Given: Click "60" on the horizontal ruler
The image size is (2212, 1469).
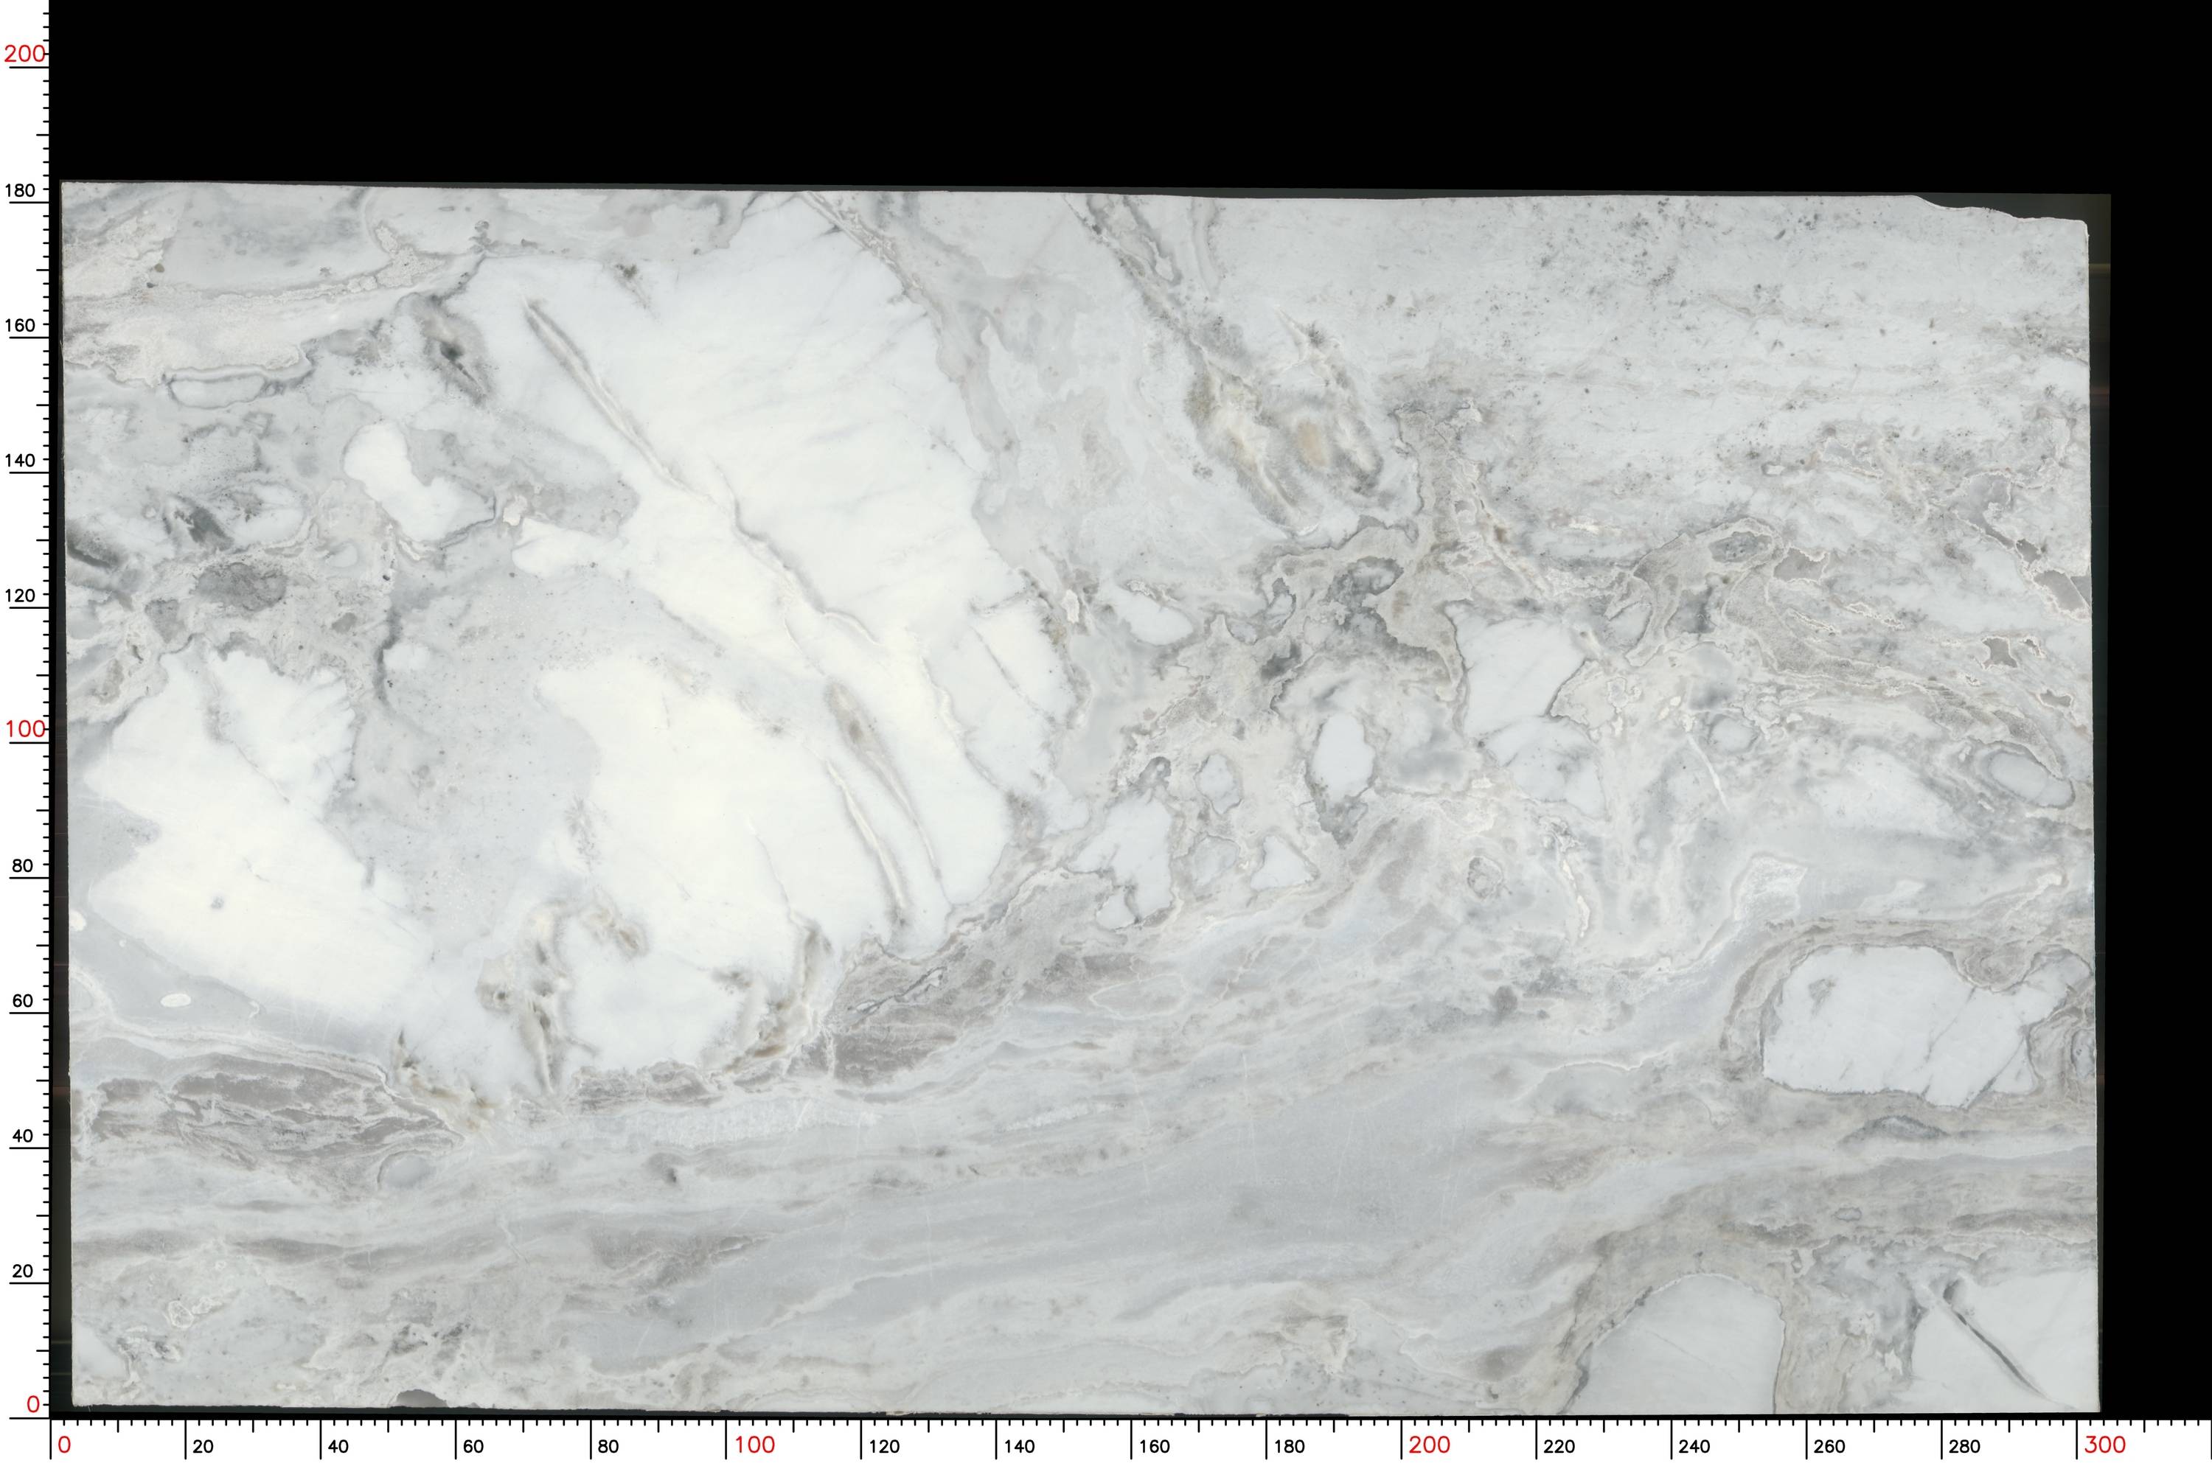Looking at the screenshot, I should pos(473,1446).
